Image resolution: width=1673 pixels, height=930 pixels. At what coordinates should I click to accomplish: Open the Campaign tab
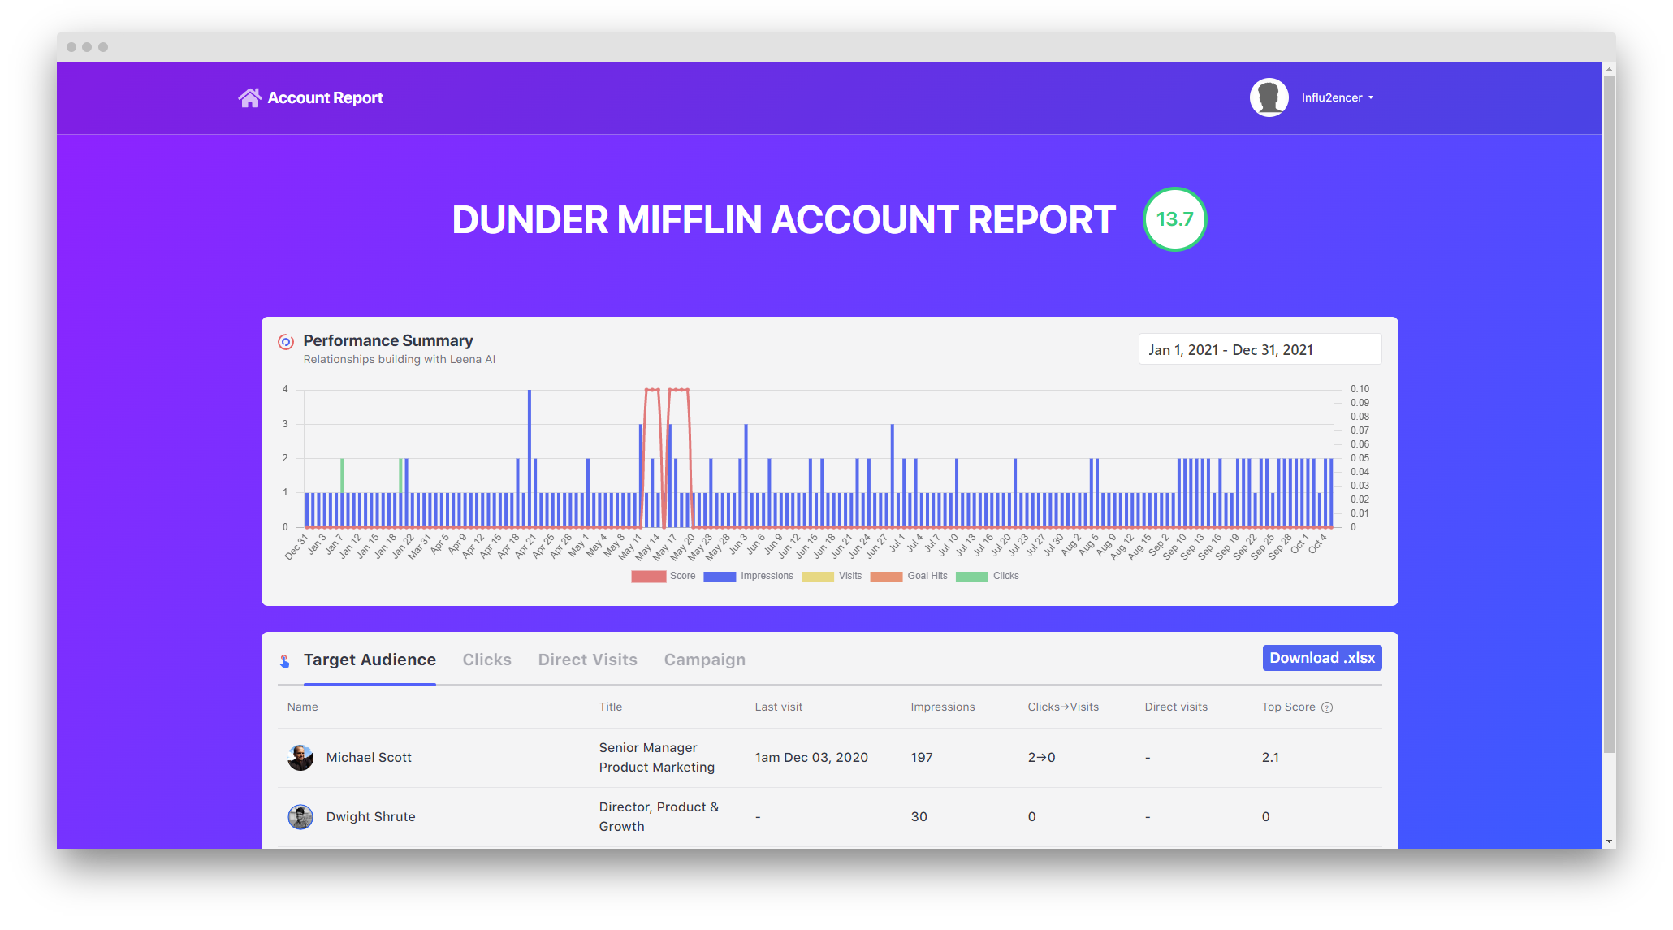tap(704, 660)
